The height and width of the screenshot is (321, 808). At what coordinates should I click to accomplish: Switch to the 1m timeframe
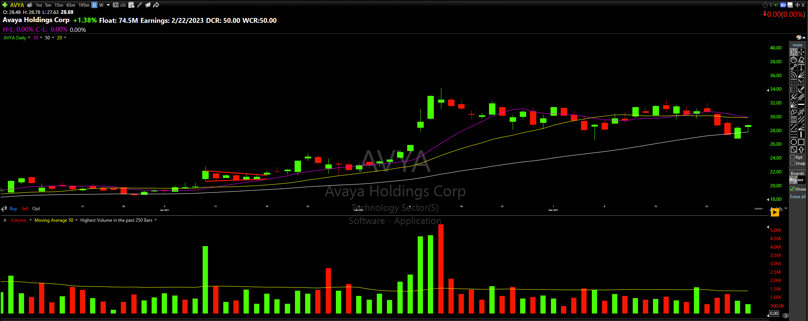tap(39, 5)
